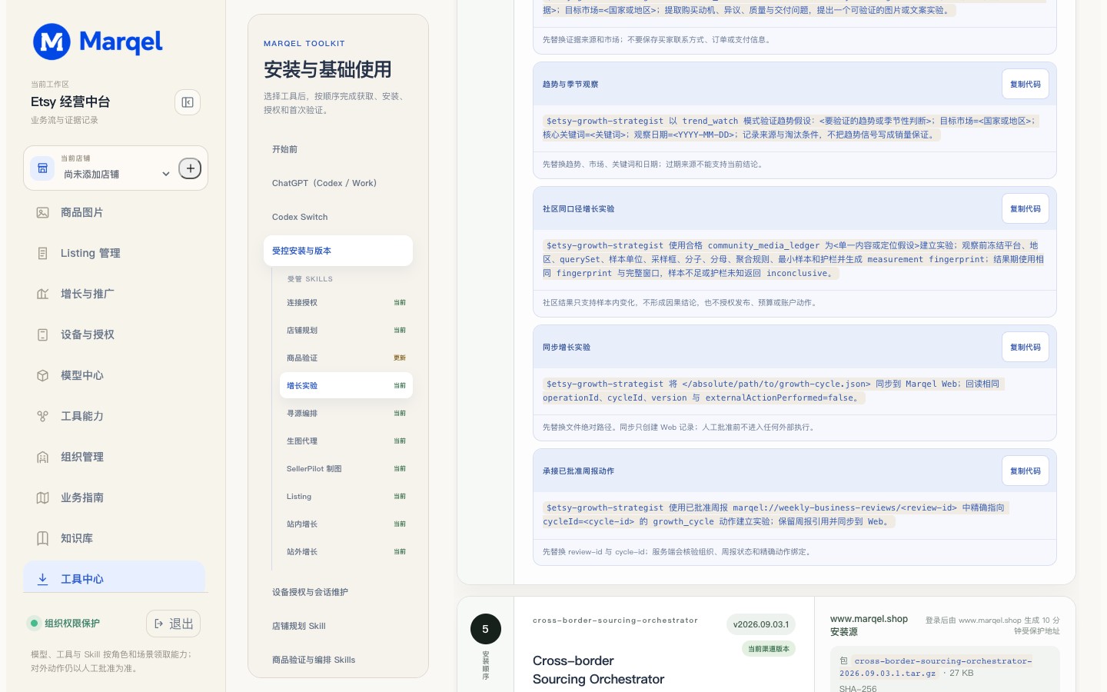Open 店铺规划 Skill section
Screen dimensions: 1107x692
pyautogui.click(x=338, y=626)
